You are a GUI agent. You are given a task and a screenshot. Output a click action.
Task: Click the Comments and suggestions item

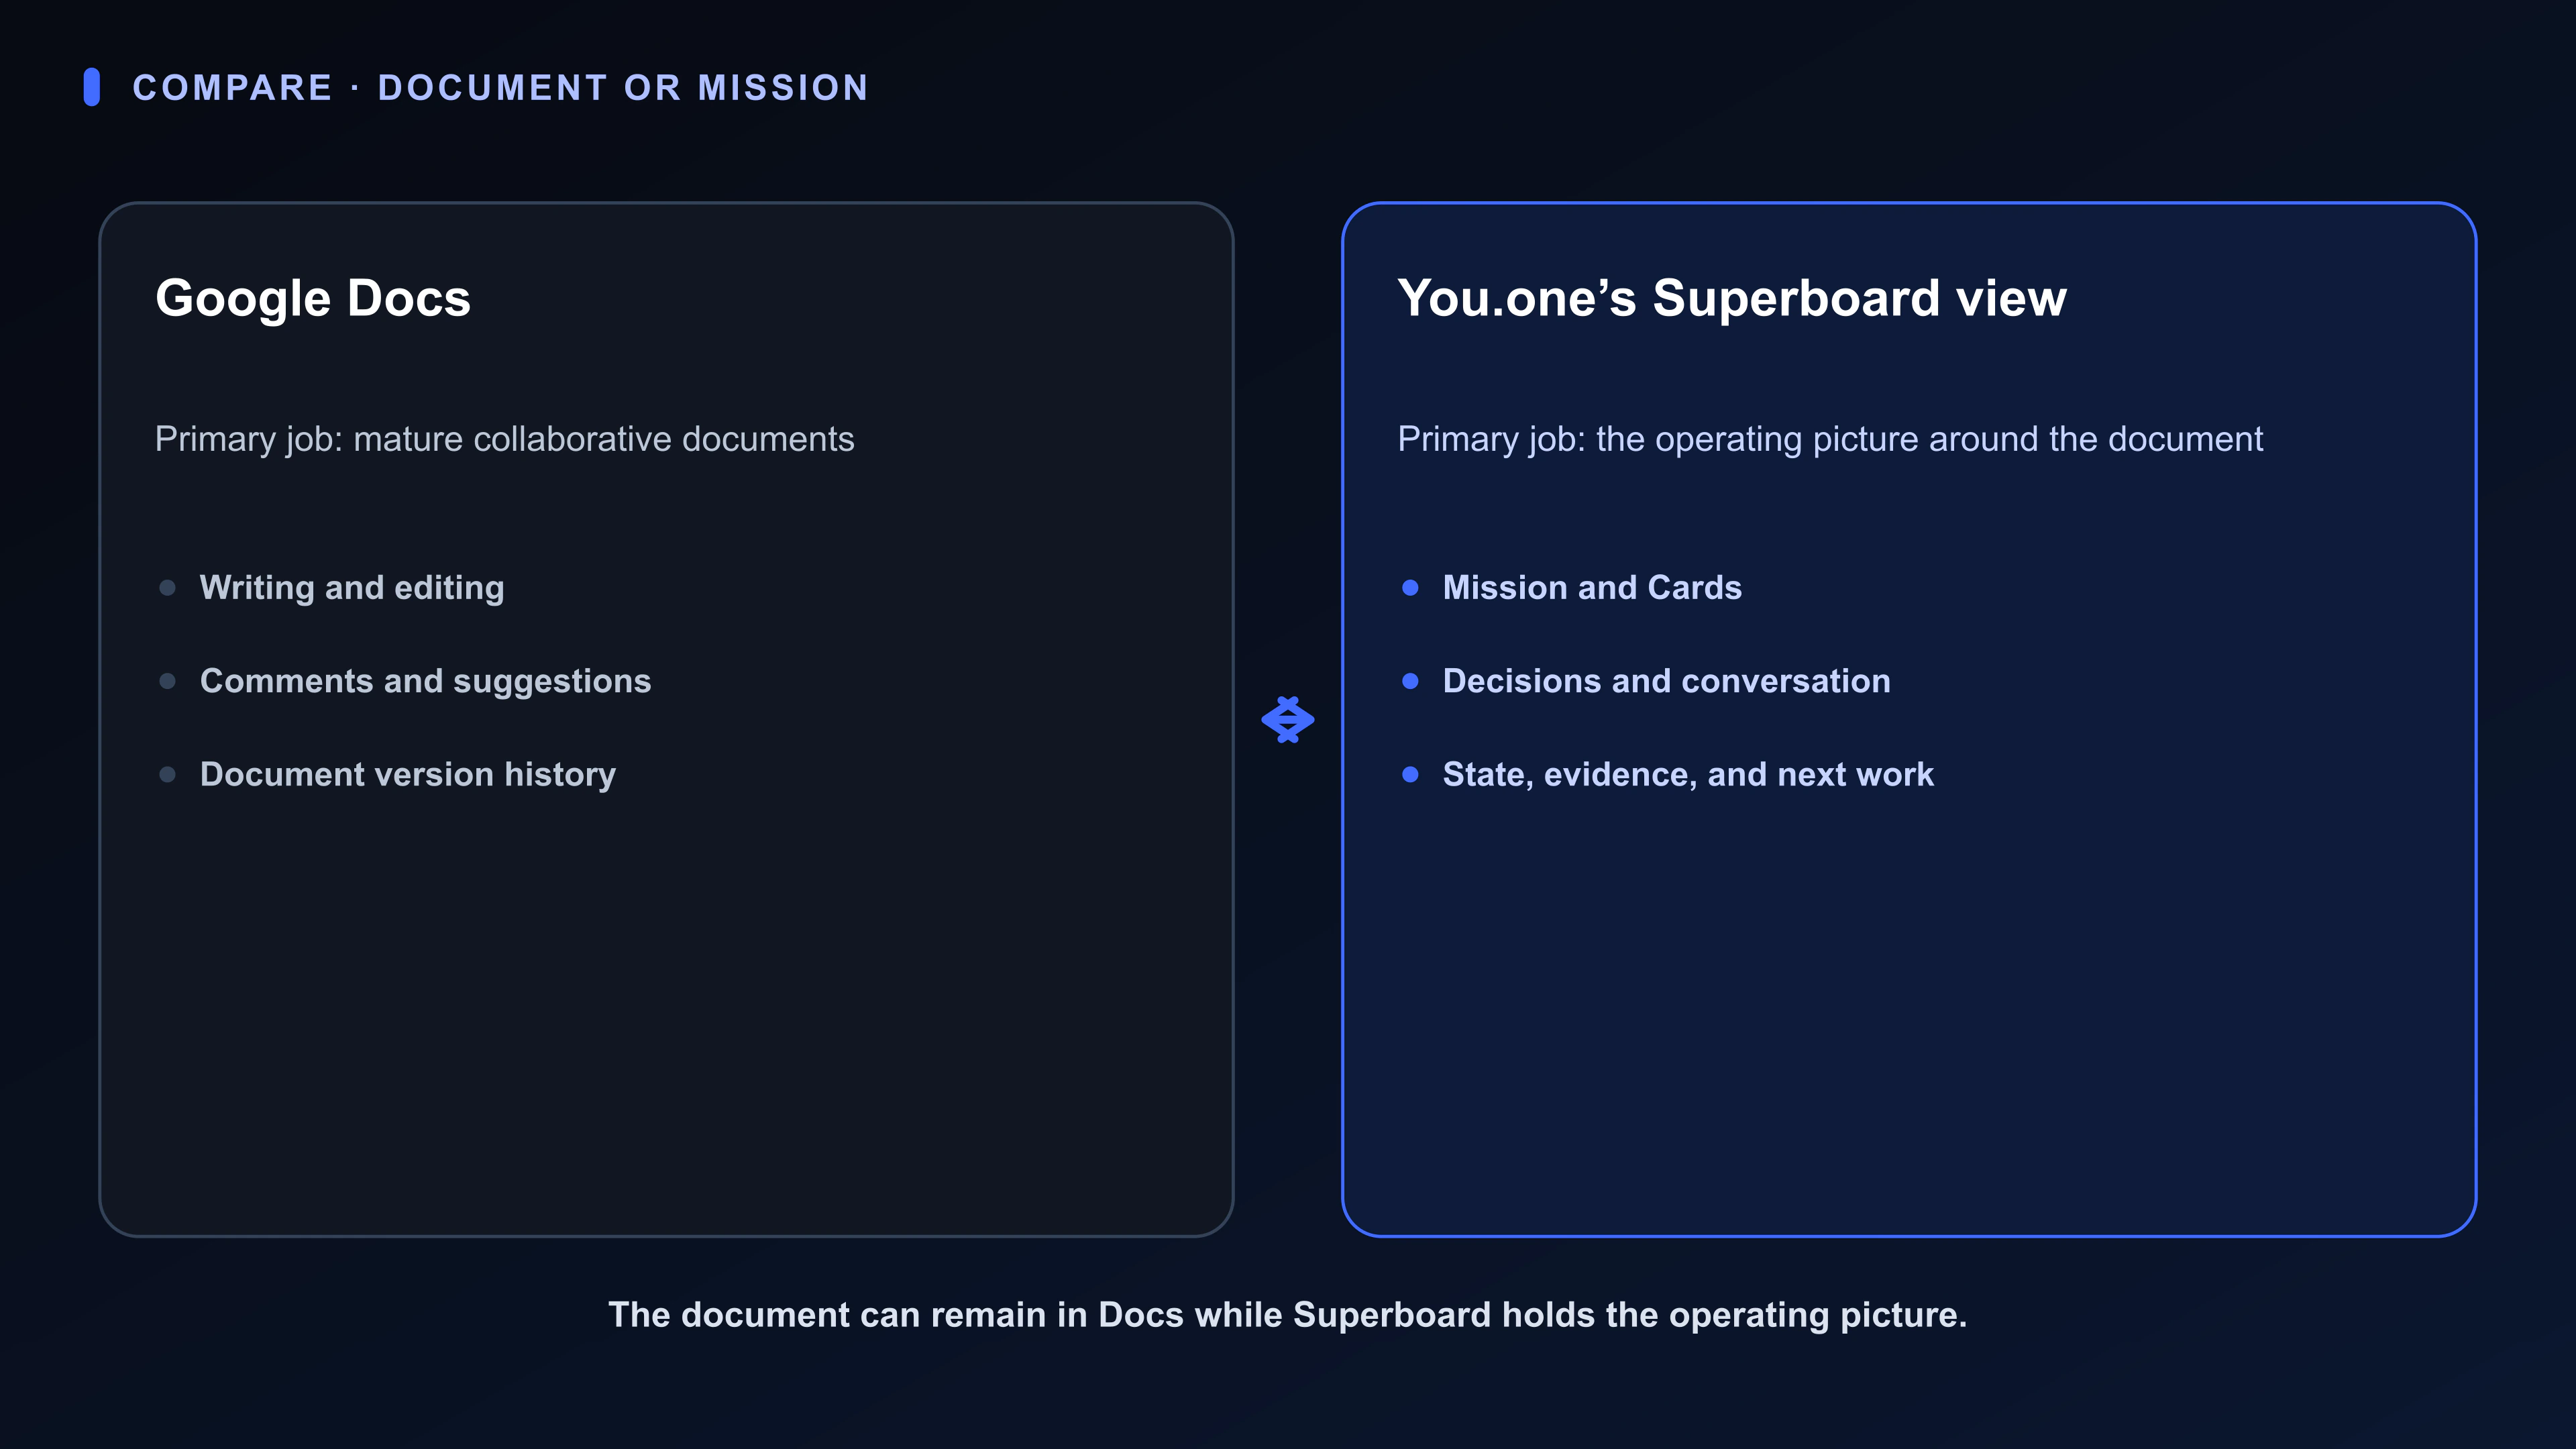pos(426,681)
